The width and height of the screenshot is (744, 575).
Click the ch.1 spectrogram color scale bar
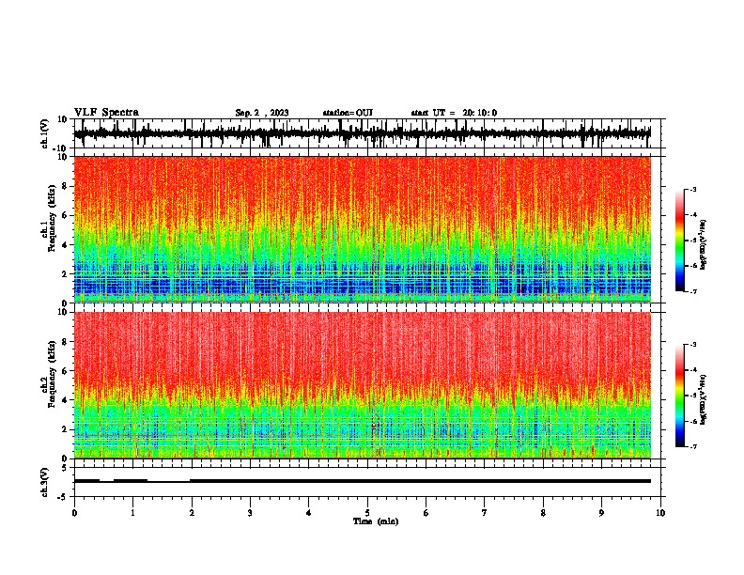tap(679, 241)
